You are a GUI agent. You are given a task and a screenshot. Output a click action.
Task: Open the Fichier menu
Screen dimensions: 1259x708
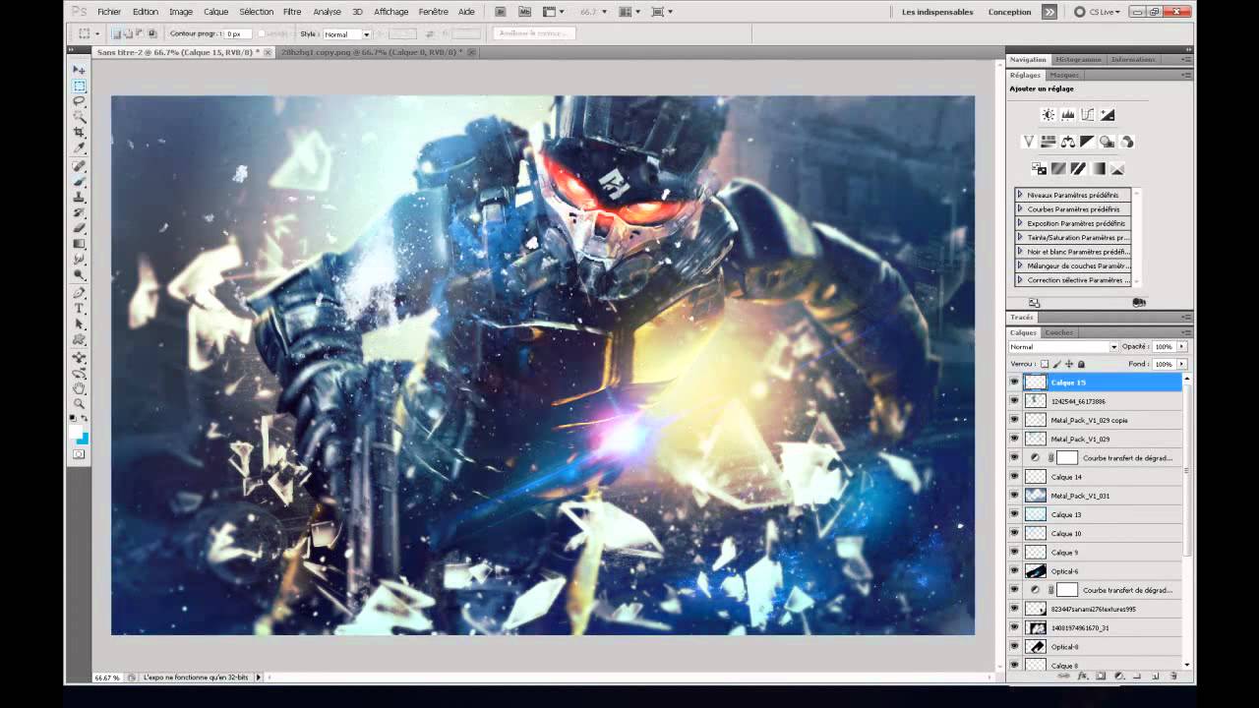pos(109,12)
